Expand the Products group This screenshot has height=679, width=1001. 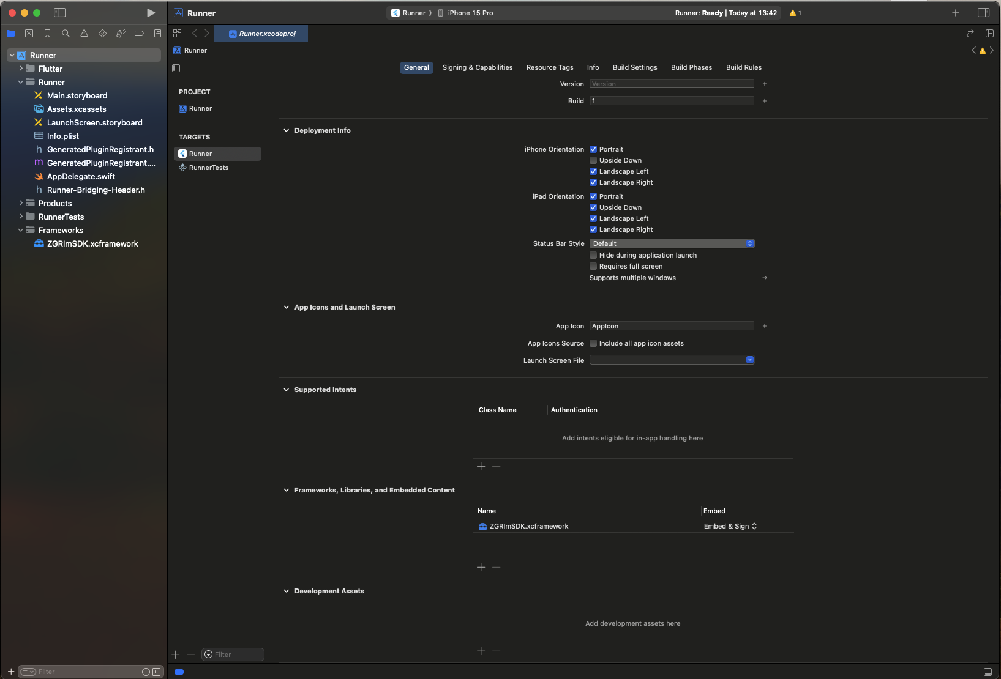pyautogui.click(x=21, y=203)
